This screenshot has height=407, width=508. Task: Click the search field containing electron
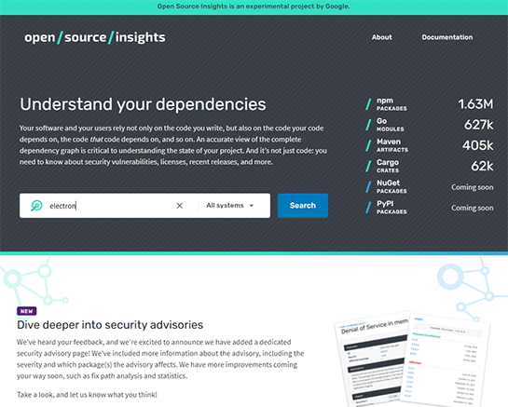click(x=110, y=206)
